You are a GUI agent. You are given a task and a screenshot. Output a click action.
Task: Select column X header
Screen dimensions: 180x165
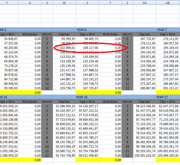(x=87, y=3)
